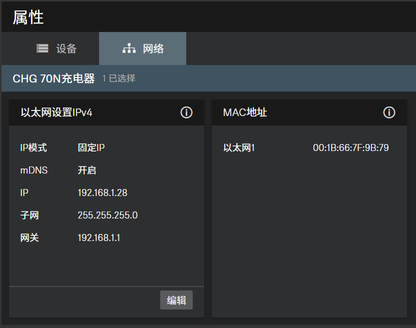Select the gateway value 192.168.1.1

[x=99, y=237]
